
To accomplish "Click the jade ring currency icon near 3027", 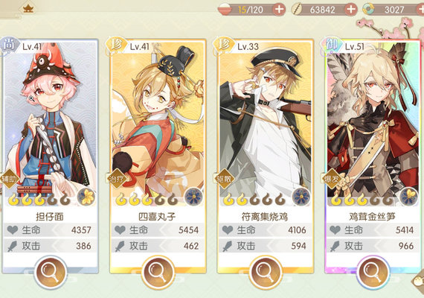I will pos(368,10).
